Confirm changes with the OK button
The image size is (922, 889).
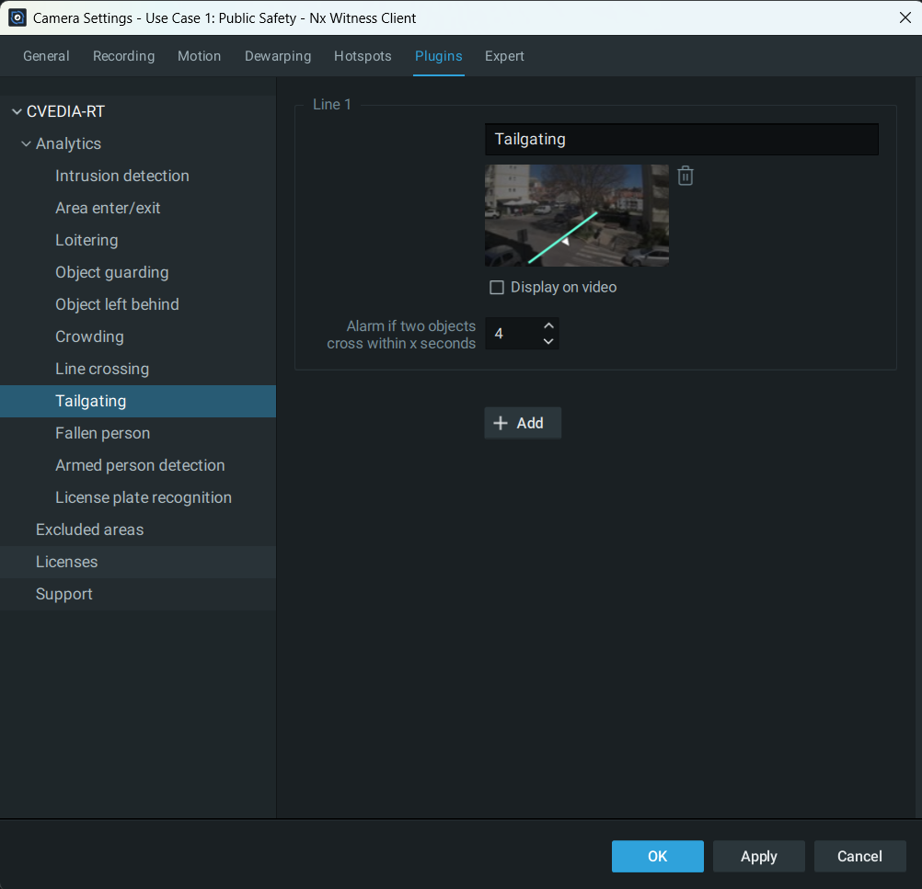pyautogui.click(x=657, y=856)
